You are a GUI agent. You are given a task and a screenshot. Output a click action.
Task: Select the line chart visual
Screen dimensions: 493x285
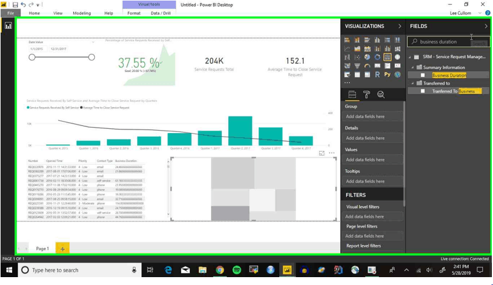pos(347,48)
